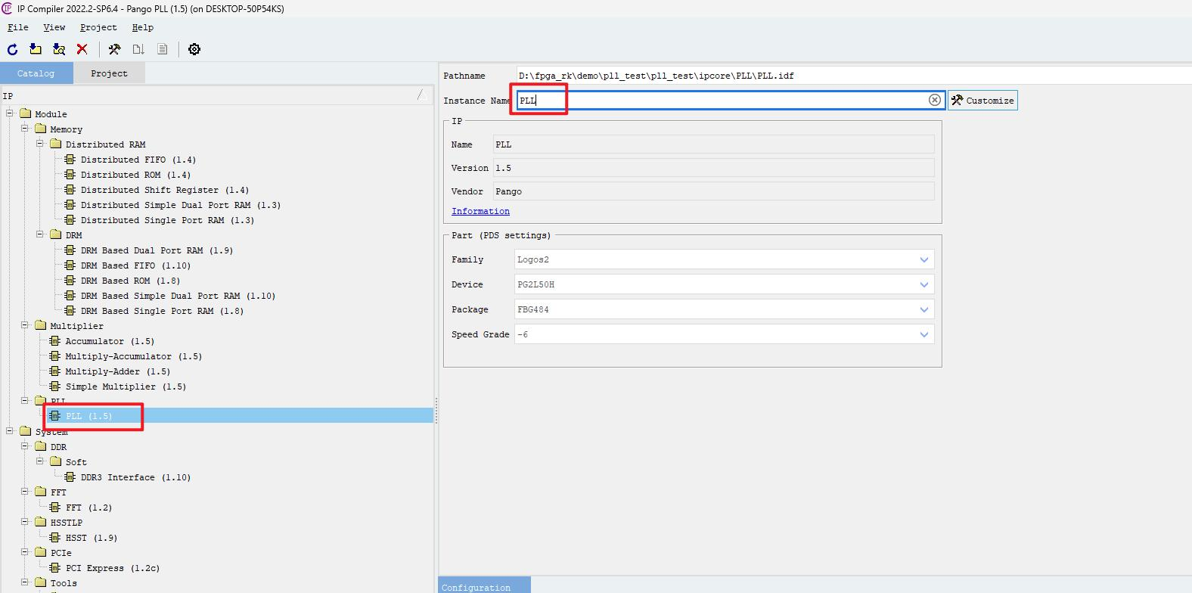The height and width of the screenshot is (593, 1192).
Task: Click the folder icon with magnifying glass
Action: pos(59,49)
